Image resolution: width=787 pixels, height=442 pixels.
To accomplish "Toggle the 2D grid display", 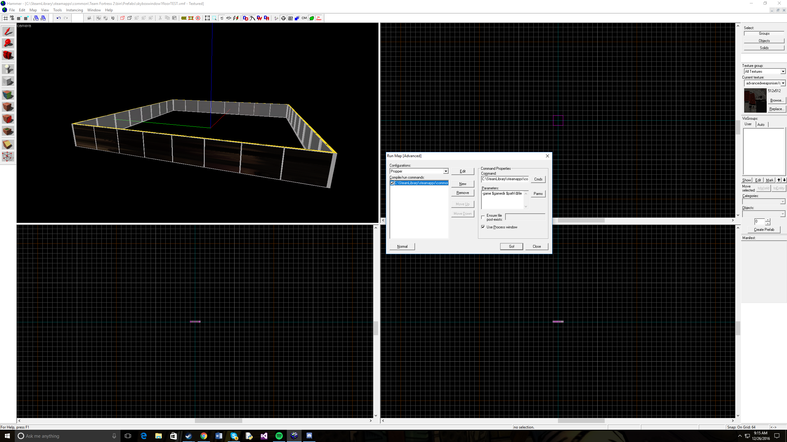I will click(x=6, y=18).
